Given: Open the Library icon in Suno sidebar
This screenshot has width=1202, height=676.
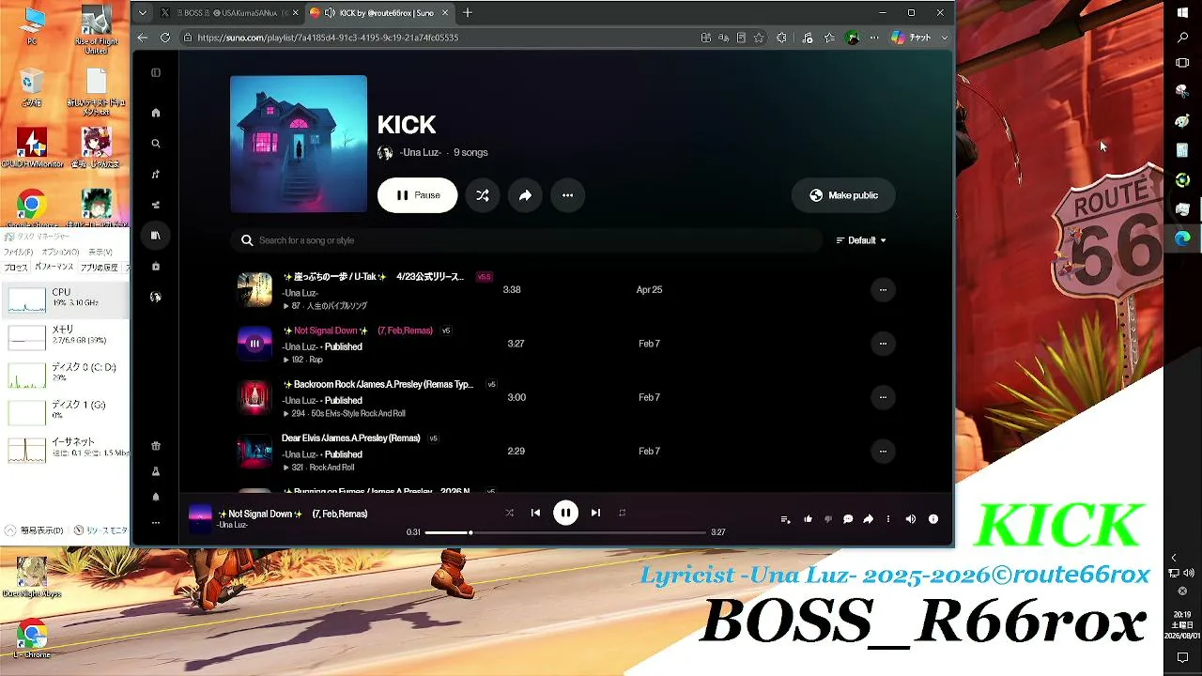Looking at the screenshot, I should 156,236.
